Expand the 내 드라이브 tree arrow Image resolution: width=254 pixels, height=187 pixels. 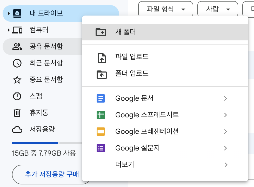[x=9, y=13]
